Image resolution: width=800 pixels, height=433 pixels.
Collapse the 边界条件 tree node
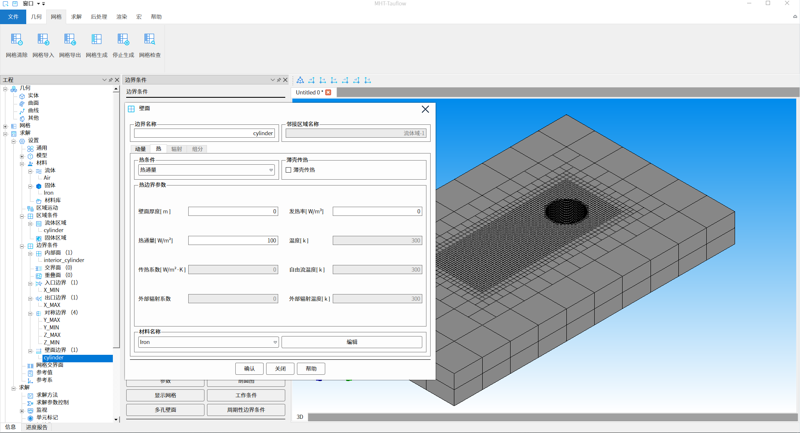point(22,246)
